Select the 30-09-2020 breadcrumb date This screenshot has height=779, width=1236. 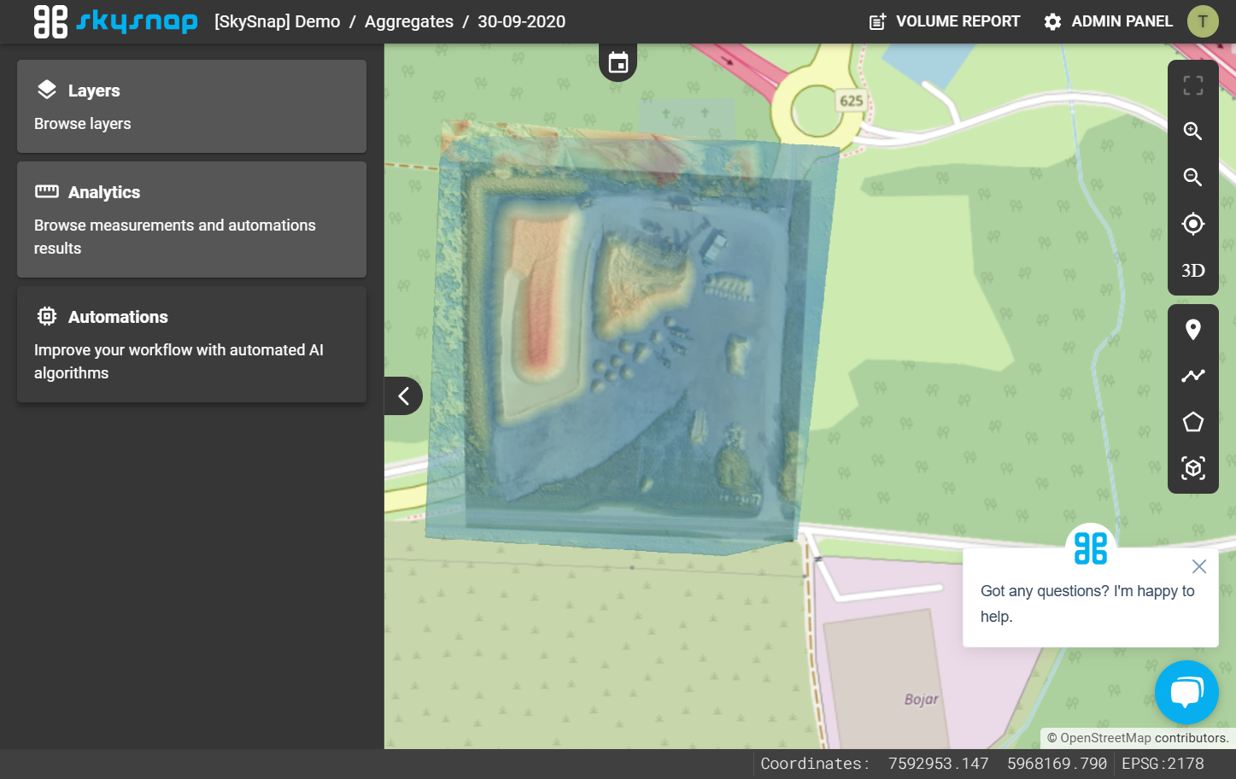[521, 21]
